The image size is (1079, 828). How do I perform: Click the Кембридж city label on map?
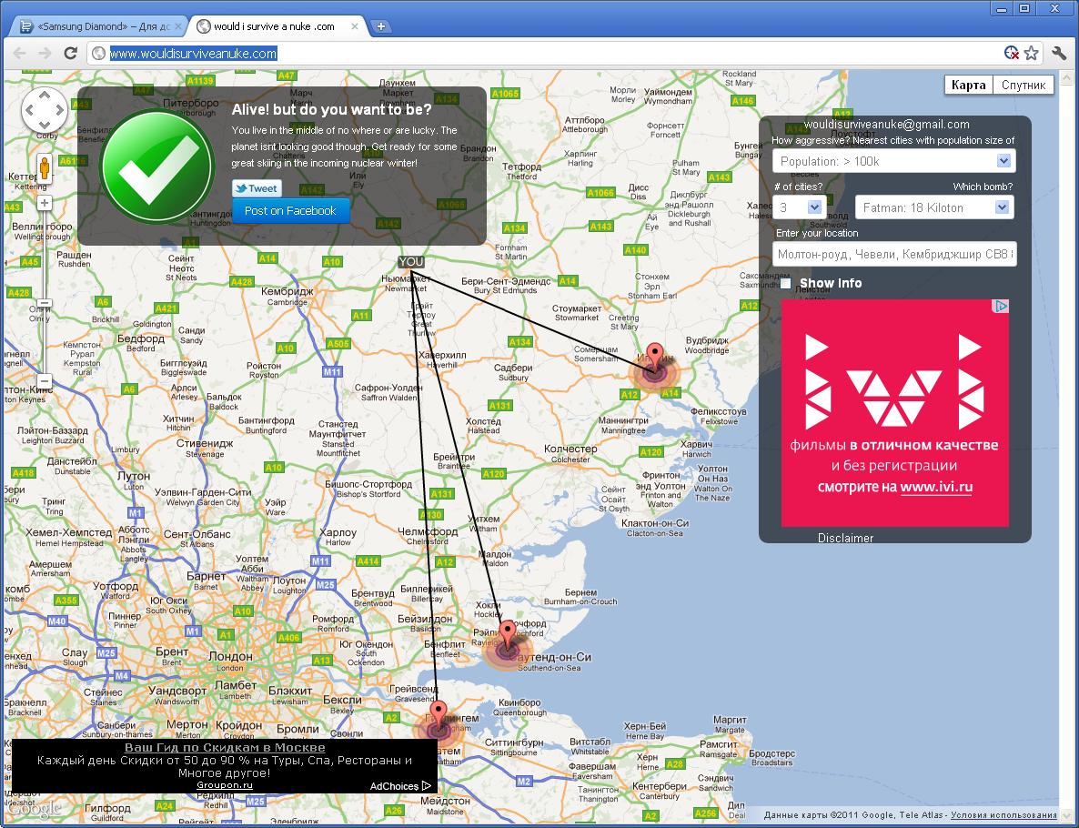pyautogui.click(x=287, y=291)
